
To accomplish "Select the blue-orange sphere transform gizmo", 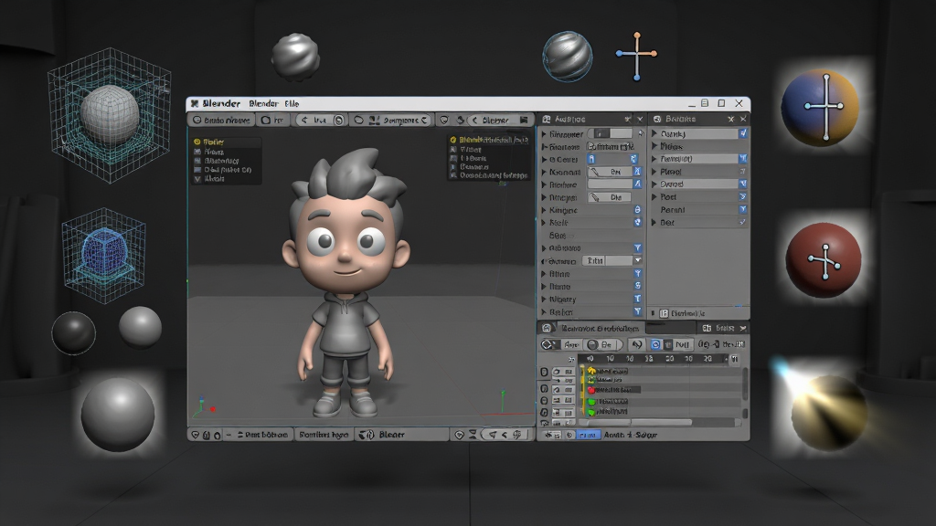I will [820, 108].
